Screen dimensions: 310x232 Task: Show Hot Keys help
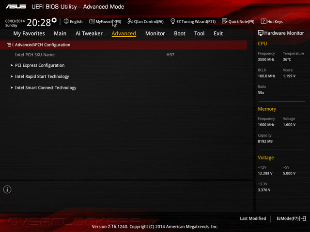point(275,21)
